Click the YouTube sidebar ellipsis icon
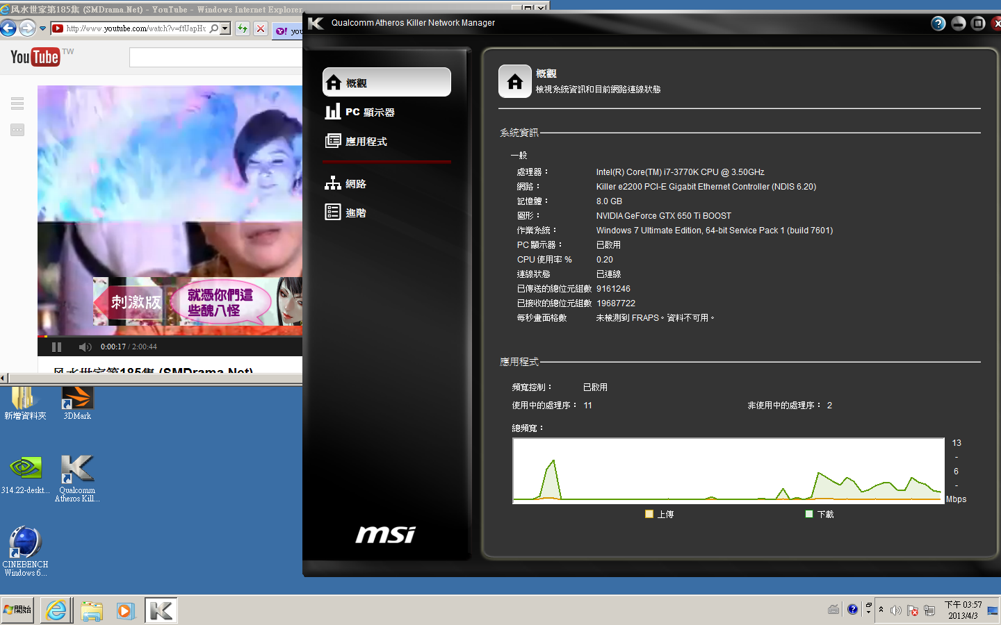Screen dimensions: 1001x625 (x=17, y=130)
